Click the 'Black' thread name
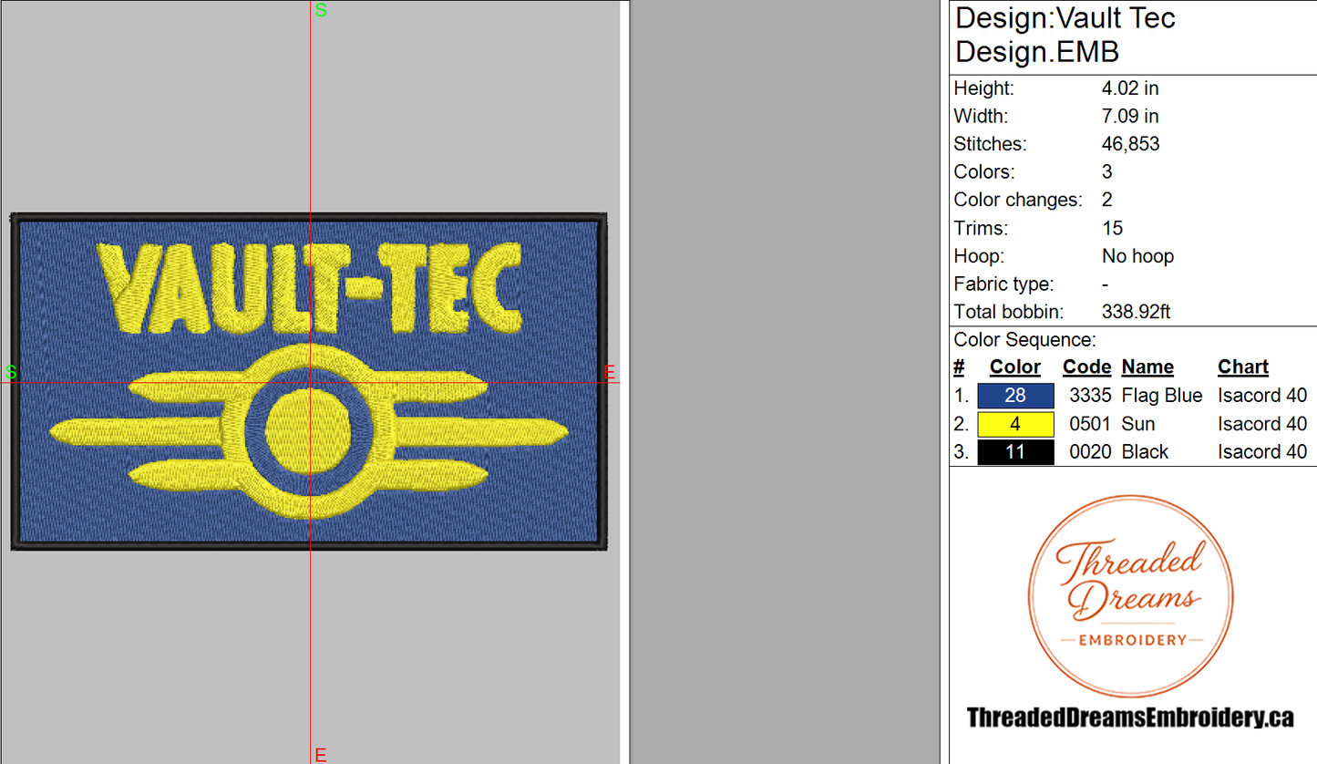This screenshot has width=1317, height=764. (1145, 452)
